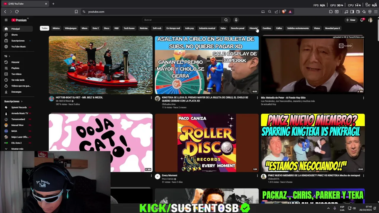Open the browser main menu icon
The height and width of the screenshot is (213, 379).
(376, 12)
